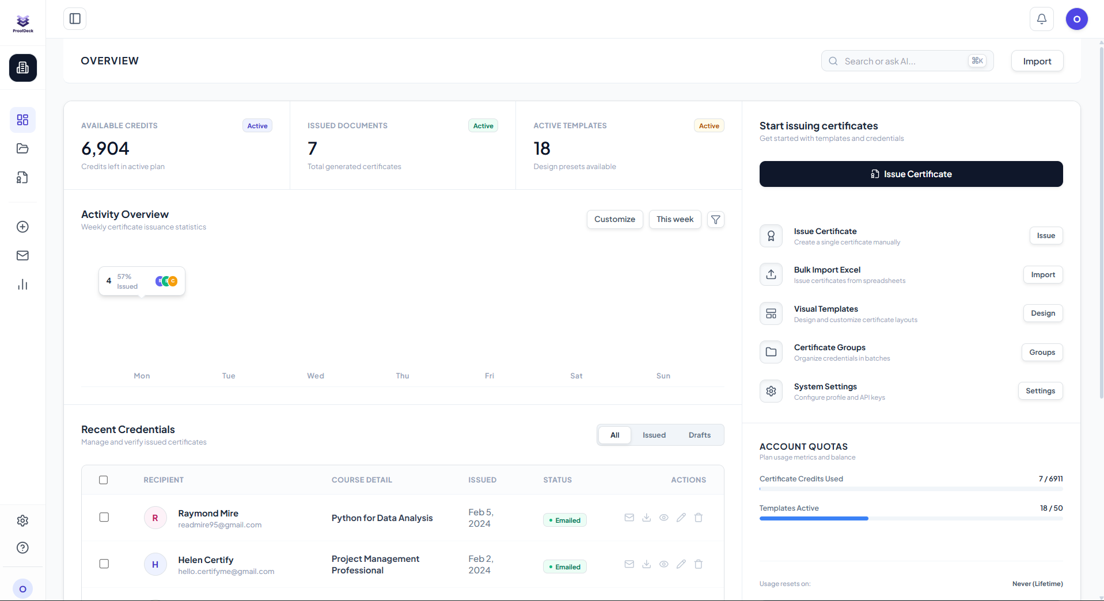Open the analytics bar chart icon
Viewport: 1104px width, 601px height.
pyautogui.click(x=22, y=285)
